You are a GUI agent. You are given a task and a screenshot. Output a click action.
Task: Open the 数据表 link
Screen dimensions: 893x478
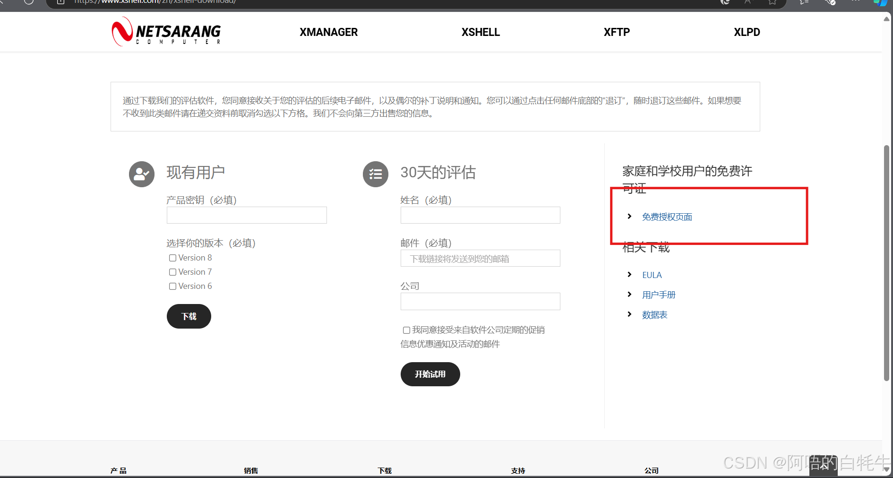[654, 315]
